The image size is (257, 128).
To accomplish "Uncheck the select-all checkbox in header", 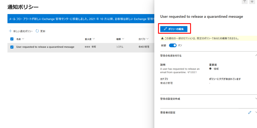I will (12, 39).
